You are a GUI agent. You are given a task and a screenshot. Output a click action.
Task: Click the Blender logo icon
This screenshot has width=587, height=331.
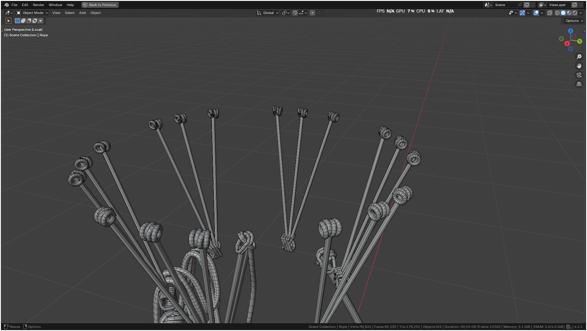(6, 5)
